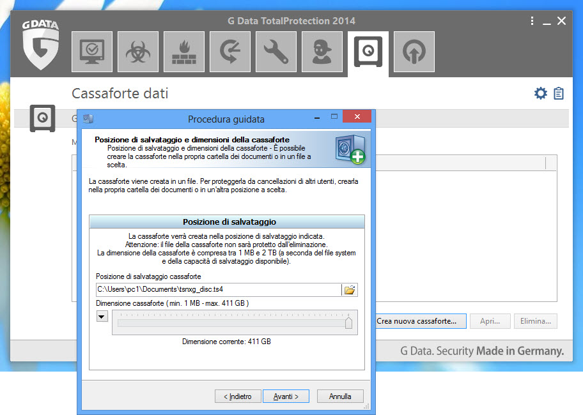Close the G Data TotalProtection window
The height and width of the screenshot is (415, 583).
pyautogui.click(x=561, y=21)
